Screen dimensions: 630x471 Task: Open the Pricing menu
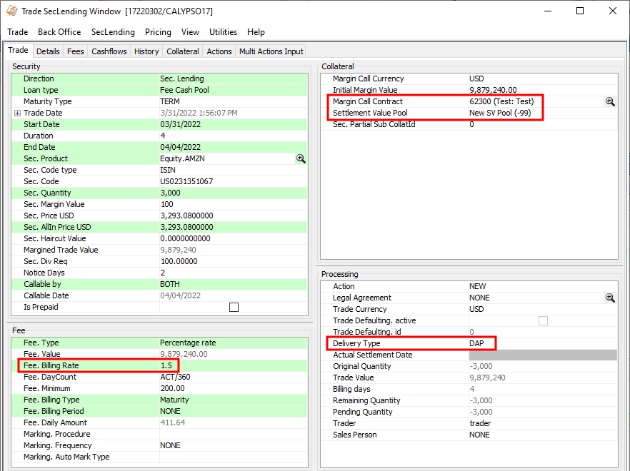coord(158,32)
